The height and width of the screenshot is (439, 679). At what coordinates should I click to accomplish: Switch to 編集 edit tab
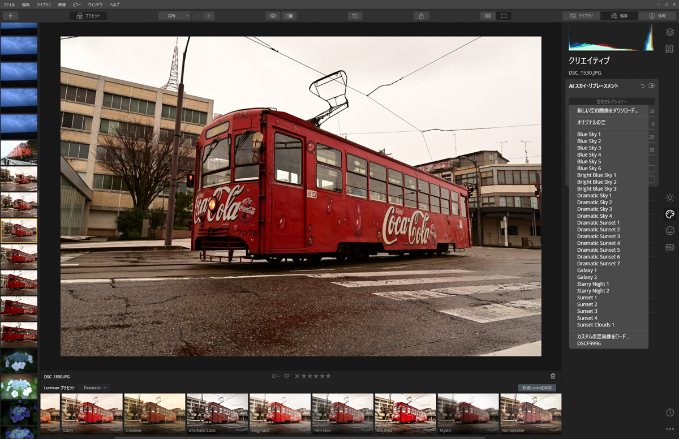[619, 16]
